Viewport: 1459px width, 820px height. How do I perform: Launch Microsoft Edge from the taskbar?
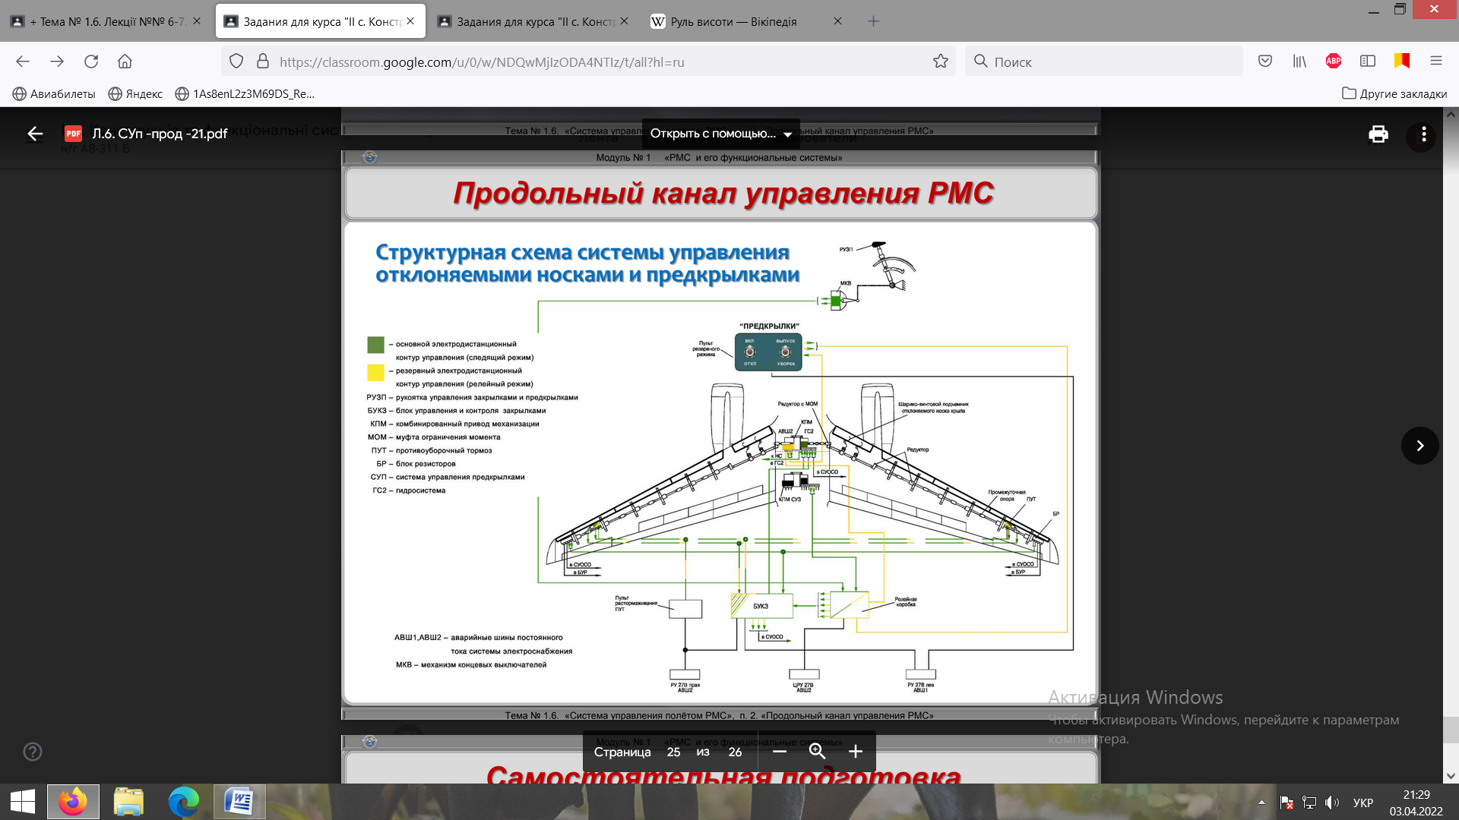point(184,802)
